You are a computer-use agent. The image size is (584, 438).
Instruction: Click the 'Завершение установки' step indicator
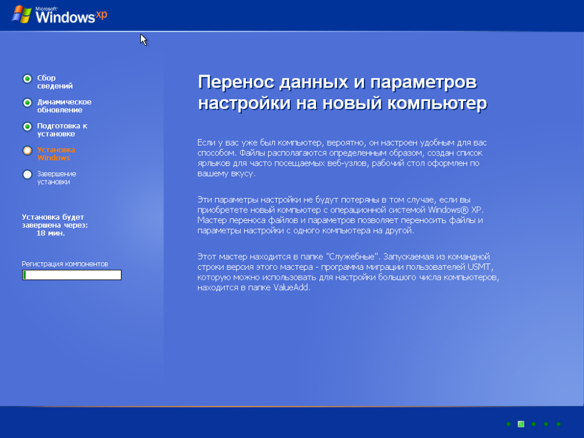tap(27, 174)
